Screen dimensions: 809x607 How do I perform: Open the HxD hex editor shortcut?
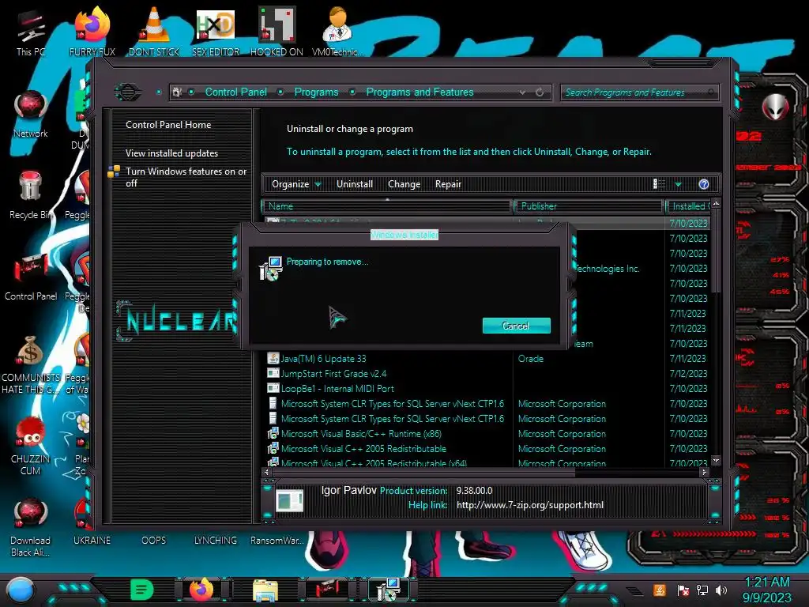coord(216,32)
